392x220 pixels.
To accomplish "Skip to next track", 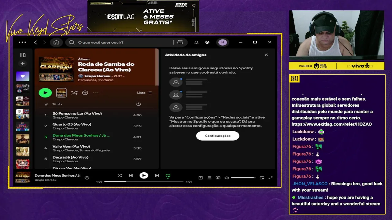I will coord(157,175).
